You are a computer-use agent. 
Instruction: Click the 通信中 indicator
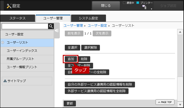pos(128,3)
